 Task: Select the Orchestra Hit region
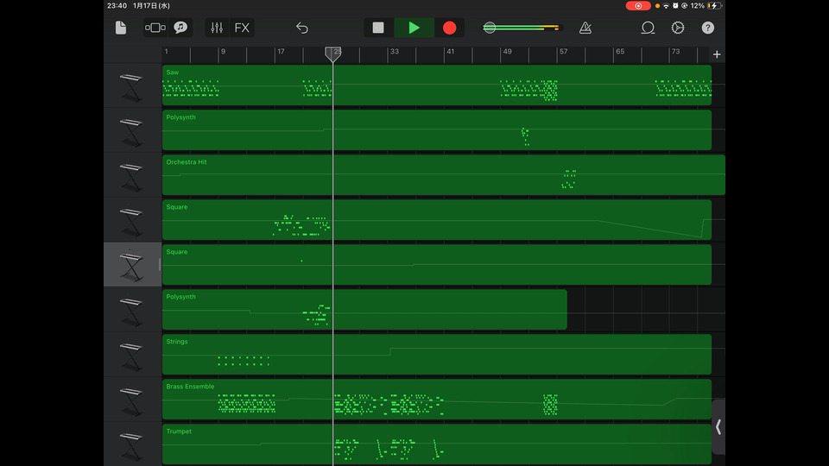(444, 175)
